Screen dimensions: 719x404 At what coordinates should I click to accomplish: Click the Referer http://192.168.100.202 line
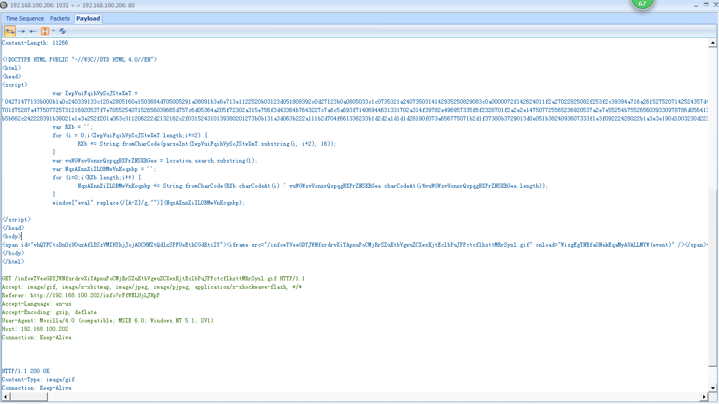(x=81, y=295)
